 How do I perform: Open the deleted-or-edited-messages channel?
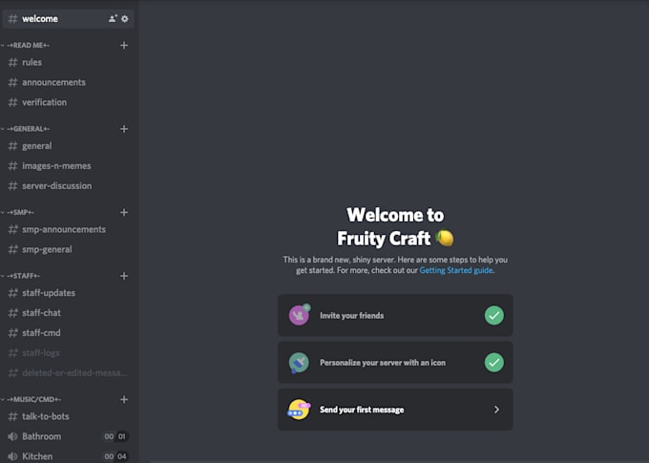tap(69, 372)
